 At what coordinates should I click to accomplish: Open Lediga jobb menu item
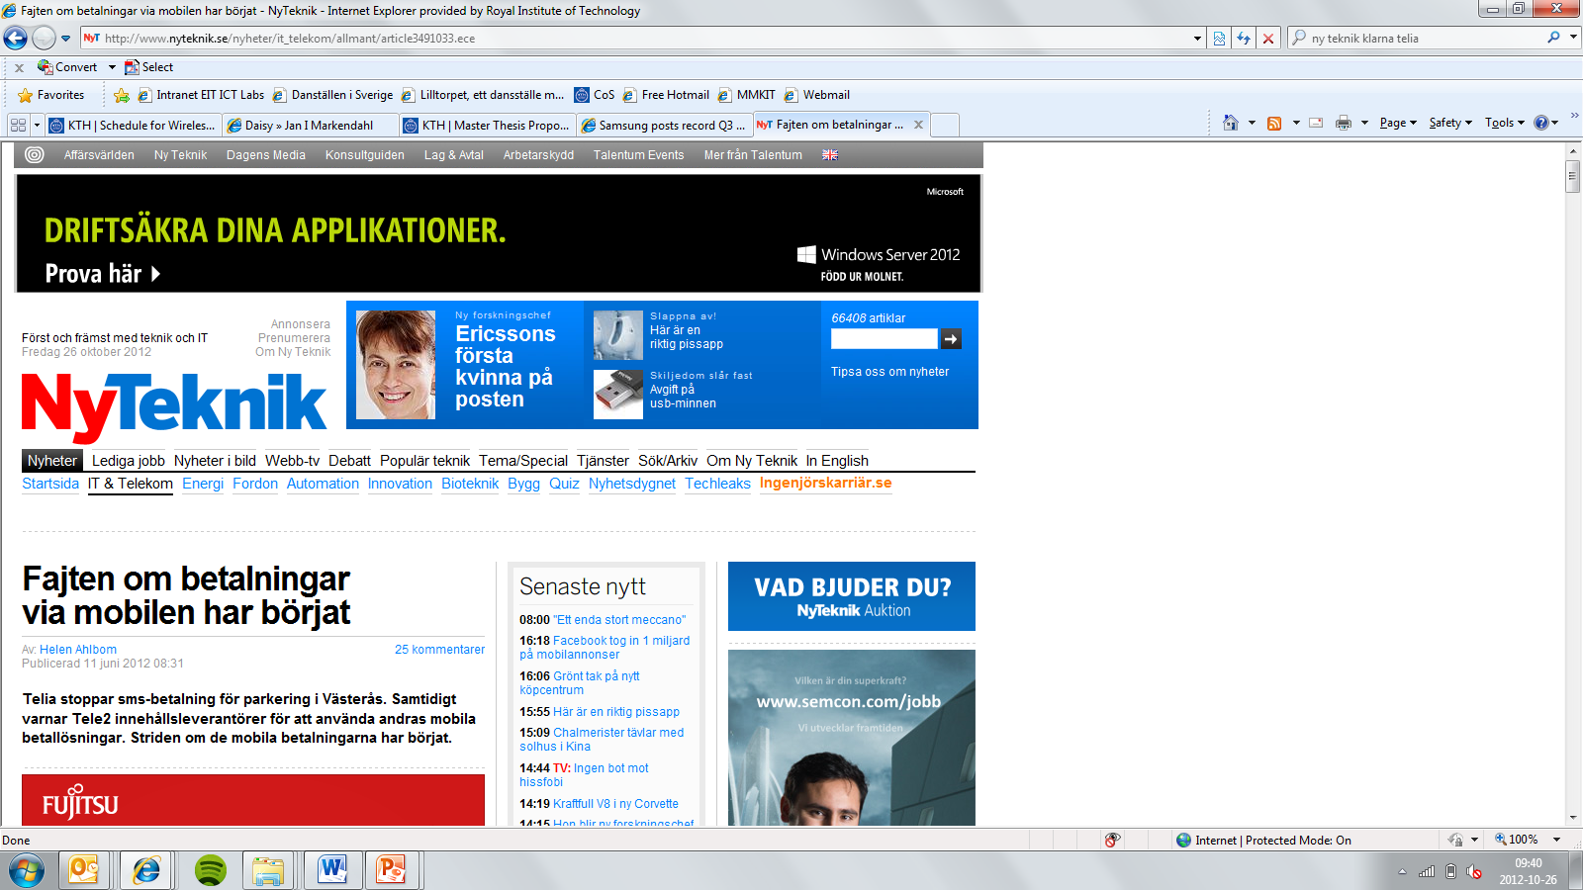129,461
